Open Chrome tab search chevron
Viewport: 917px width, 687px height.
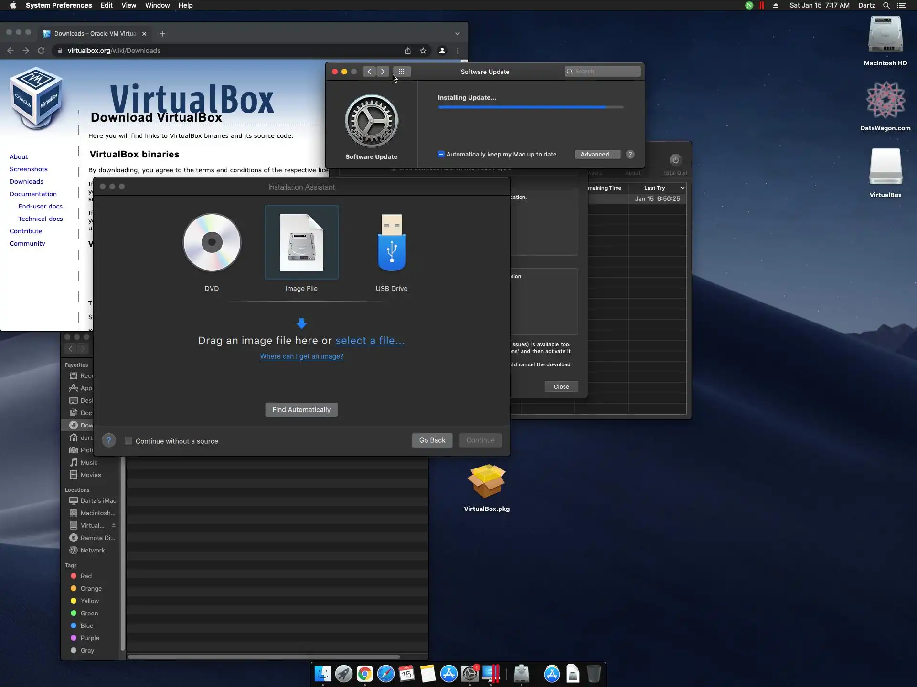coord(457,34)
